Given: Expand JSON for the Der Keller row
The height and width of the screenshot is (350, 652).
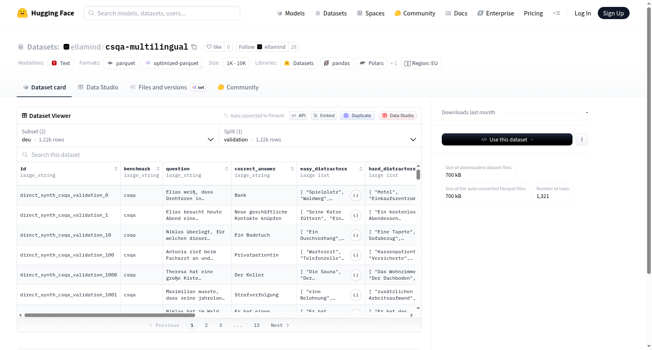Looking at the screenshot, I should coord(356,275).
